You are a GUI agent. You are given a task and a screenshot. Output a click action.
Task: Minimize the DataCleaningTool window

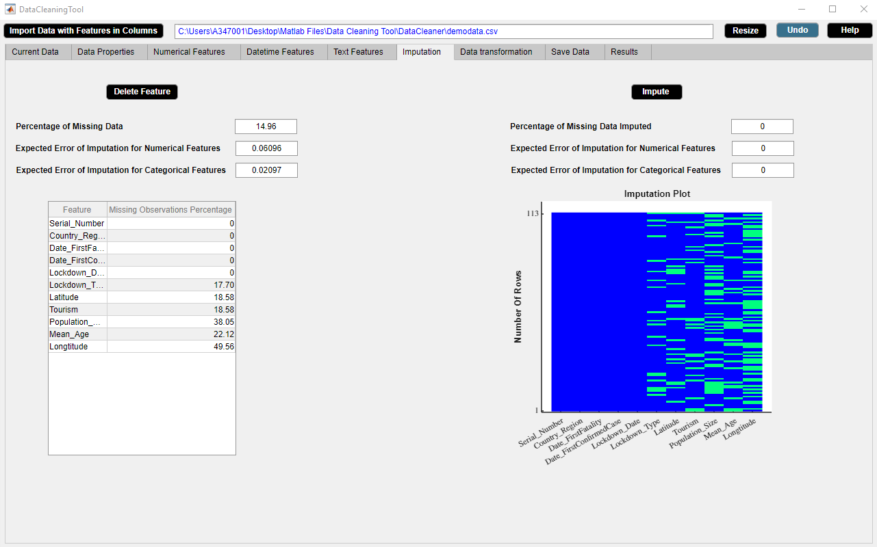[802, 10]
